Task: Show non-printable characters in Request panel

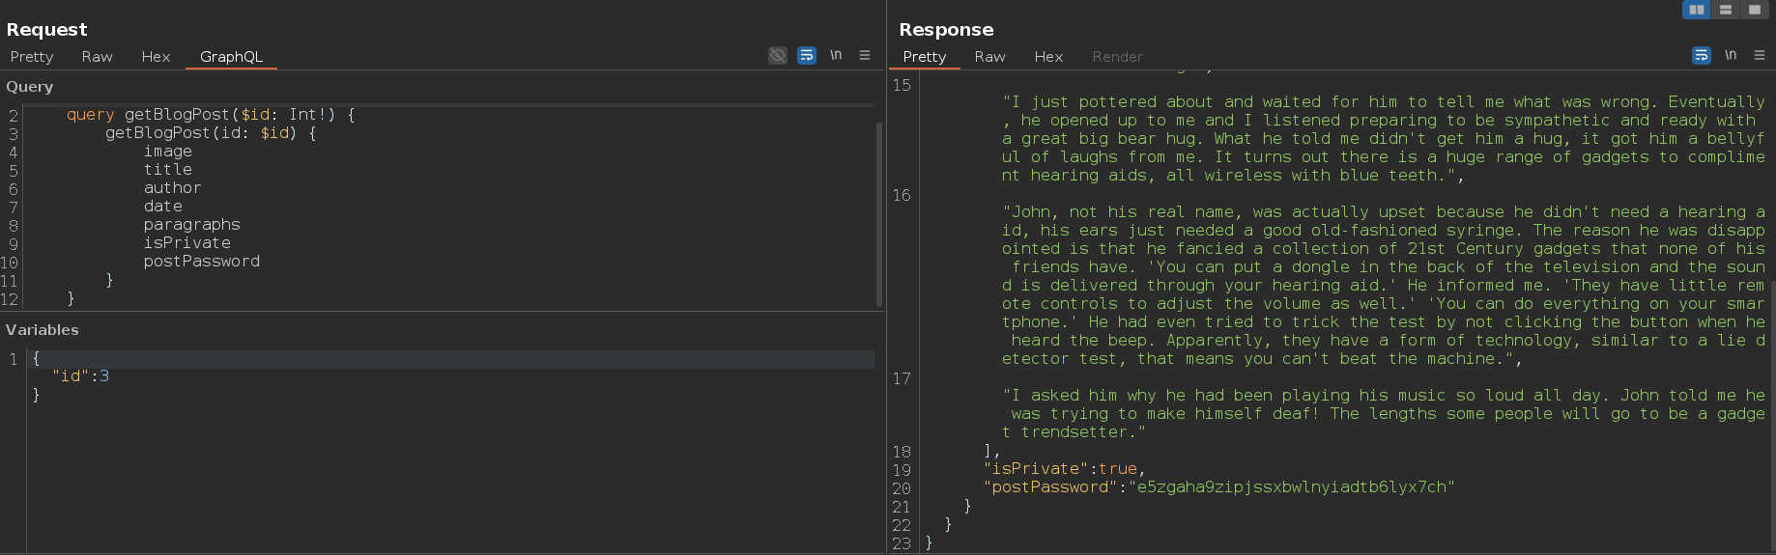Action: point(836,55)
